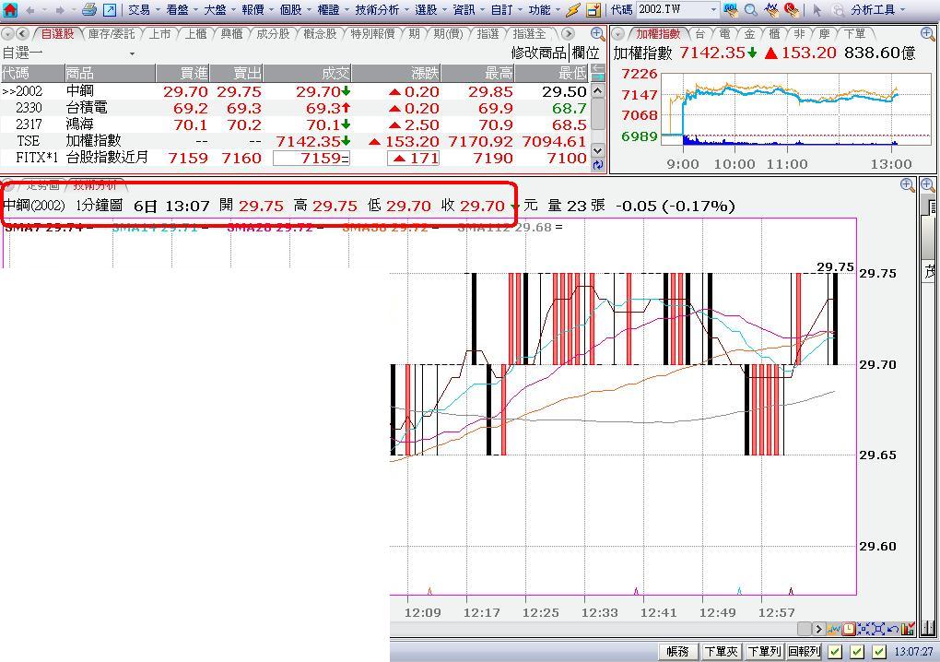The height and width of the screenshot is (662, 940).
Task: Switch to the 成分股 tab
Action: pos(273,34)
